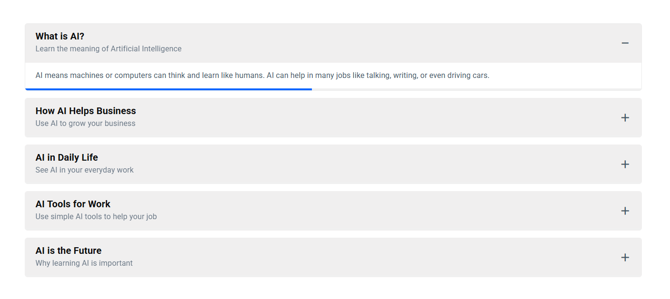Screen dimensions: 670x299
Task: Click the blue filled progress bar
Action: pyautogui.click(x=169, y=89)
